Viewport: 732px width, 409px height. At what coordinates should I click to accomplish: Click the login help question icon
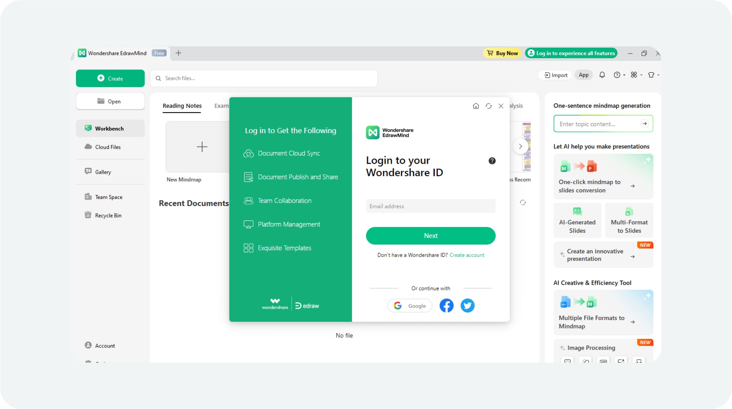coord(492,161)
